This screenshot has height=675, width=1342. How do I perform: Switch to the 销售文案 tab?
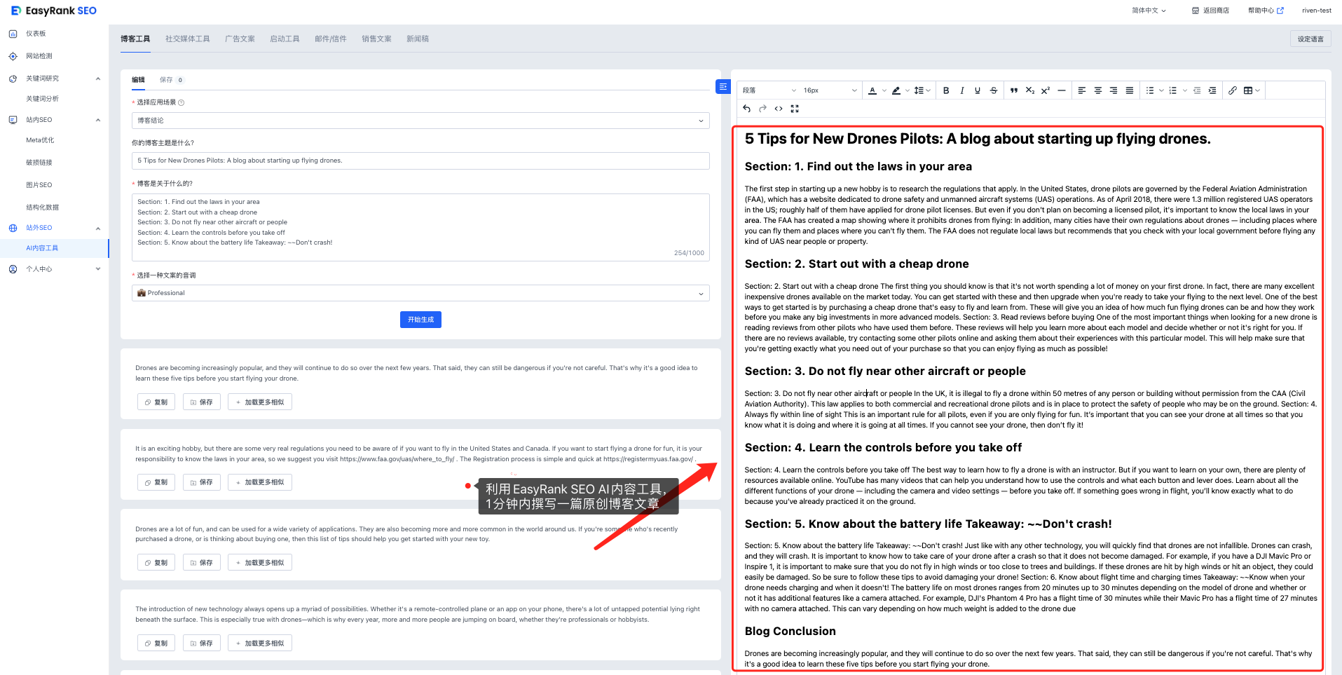[376, 39]
